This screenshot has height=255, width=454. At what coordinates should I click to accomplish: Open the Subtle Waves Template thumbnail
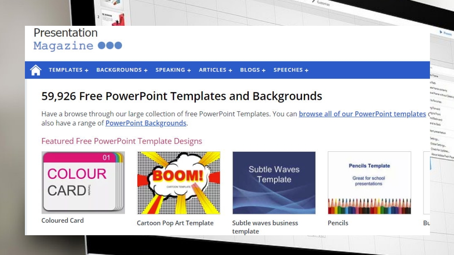274,183
